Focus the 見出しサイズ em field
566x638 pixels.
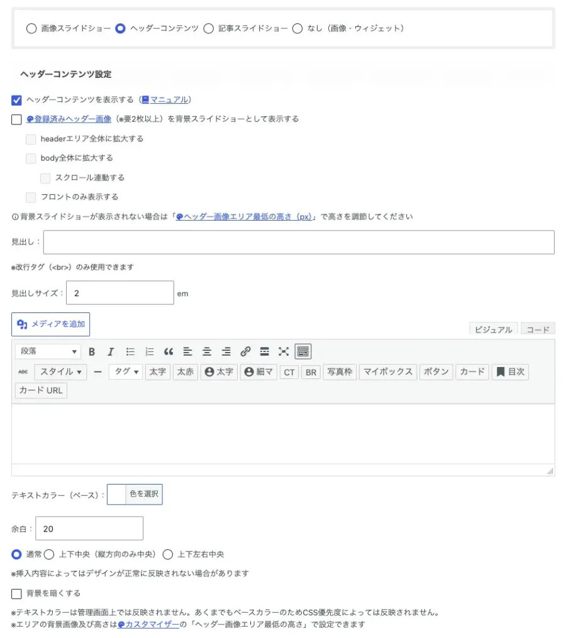[120, 293]
